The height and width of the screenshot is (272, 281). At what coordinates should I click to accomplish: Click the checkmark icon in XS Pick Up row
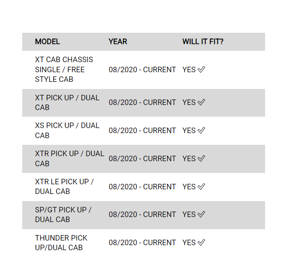click(201, 131)
